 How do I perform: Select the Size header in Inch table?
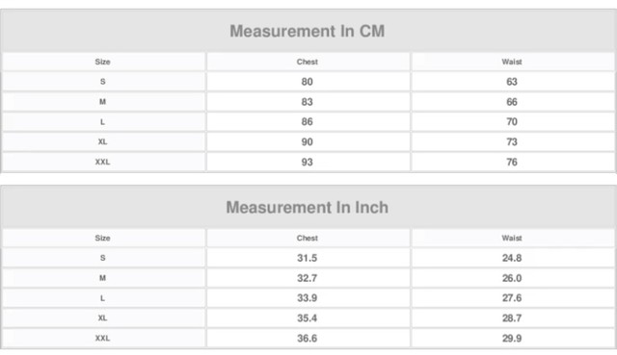tap(103, 238)
